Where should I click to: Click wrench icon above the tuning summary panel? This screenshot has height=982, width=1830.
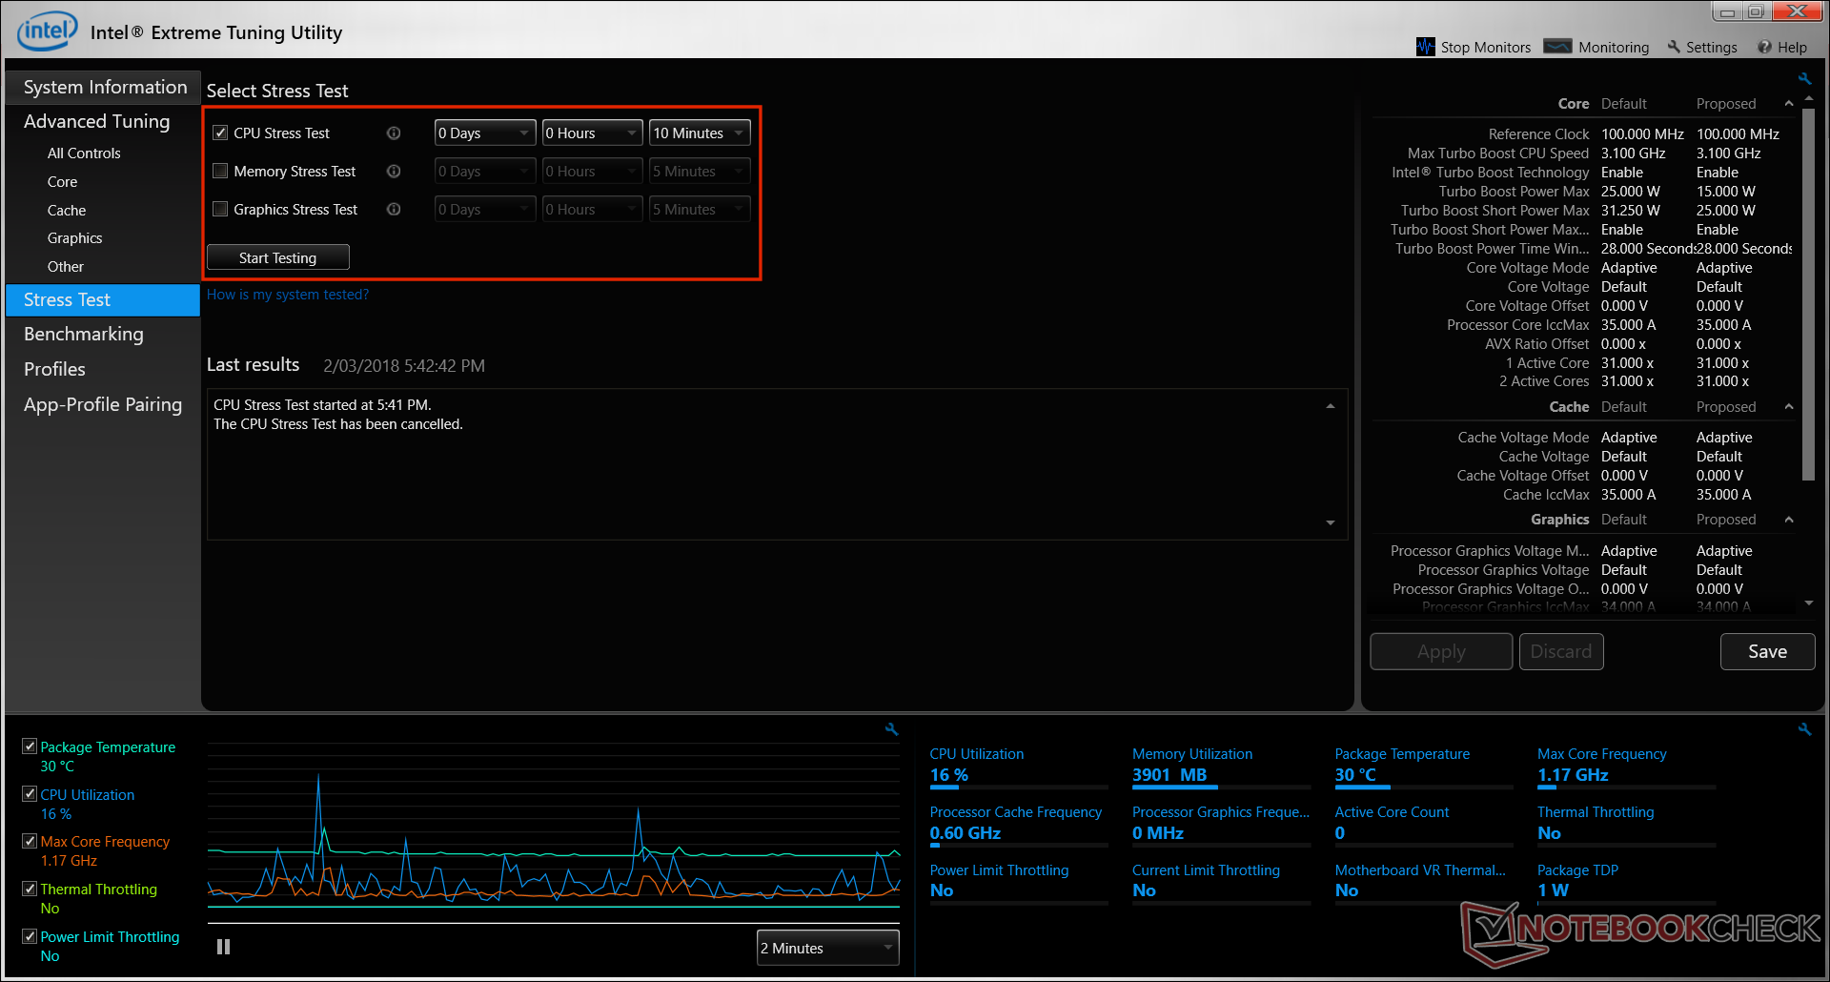point(1804,79)
